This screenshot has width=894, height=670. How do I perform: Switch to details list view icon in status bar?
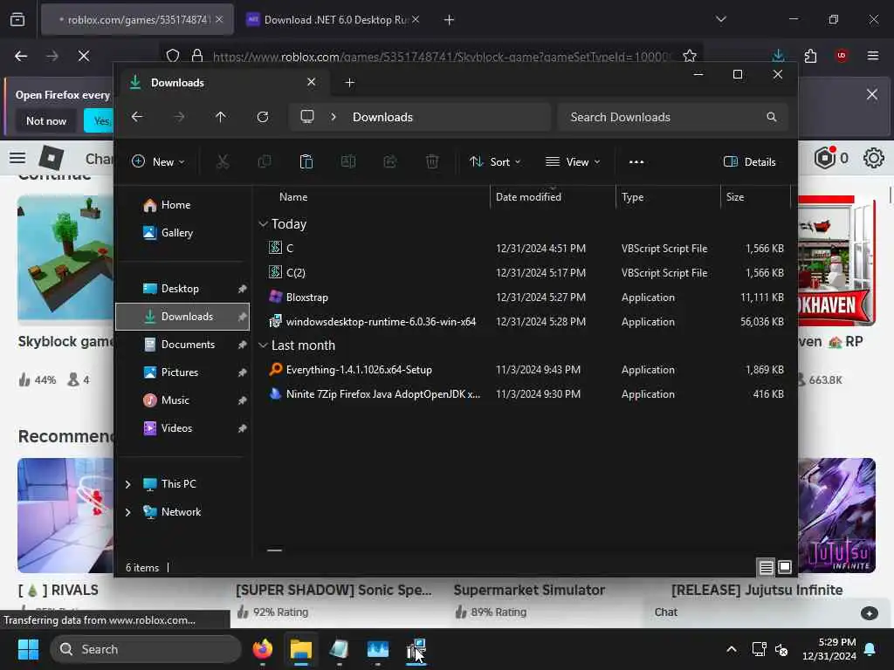[767, 567]
